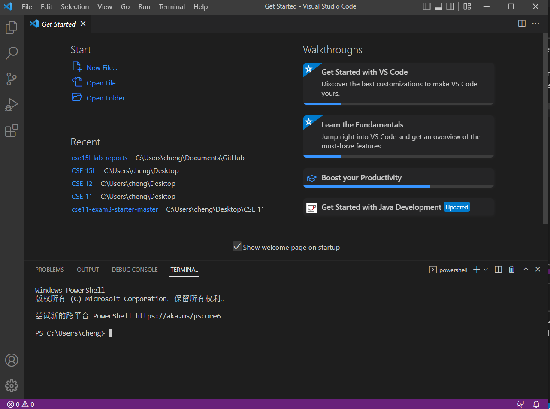This screenshot has width=550, height=409.
Task: Open the Run menu
Action: 144,6
